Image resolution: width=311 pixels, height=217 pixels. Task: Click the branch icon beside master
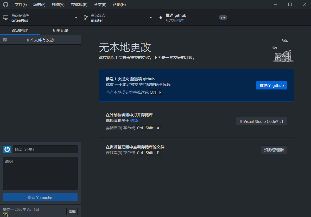tap(86, 18)
